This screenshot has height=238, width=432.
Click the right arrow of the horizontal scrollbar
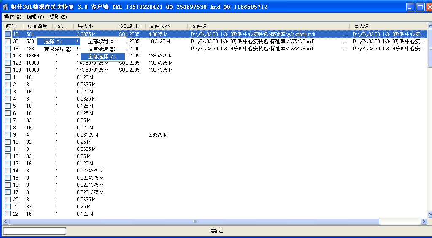tap(424, 221)
